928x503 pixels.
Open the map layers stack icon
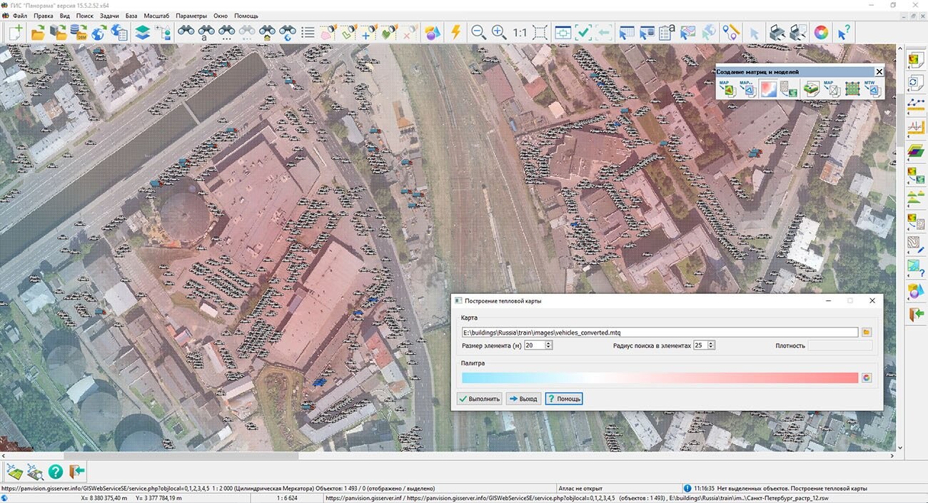(143, 32)
